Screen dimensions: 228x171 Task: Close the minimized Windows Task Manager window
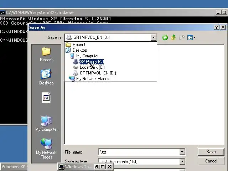(x=109, y=167)
